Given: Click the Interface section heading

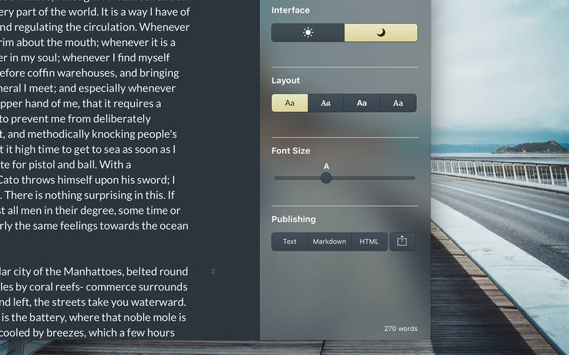Looking at the screenshot, I should tap(290, 10).
